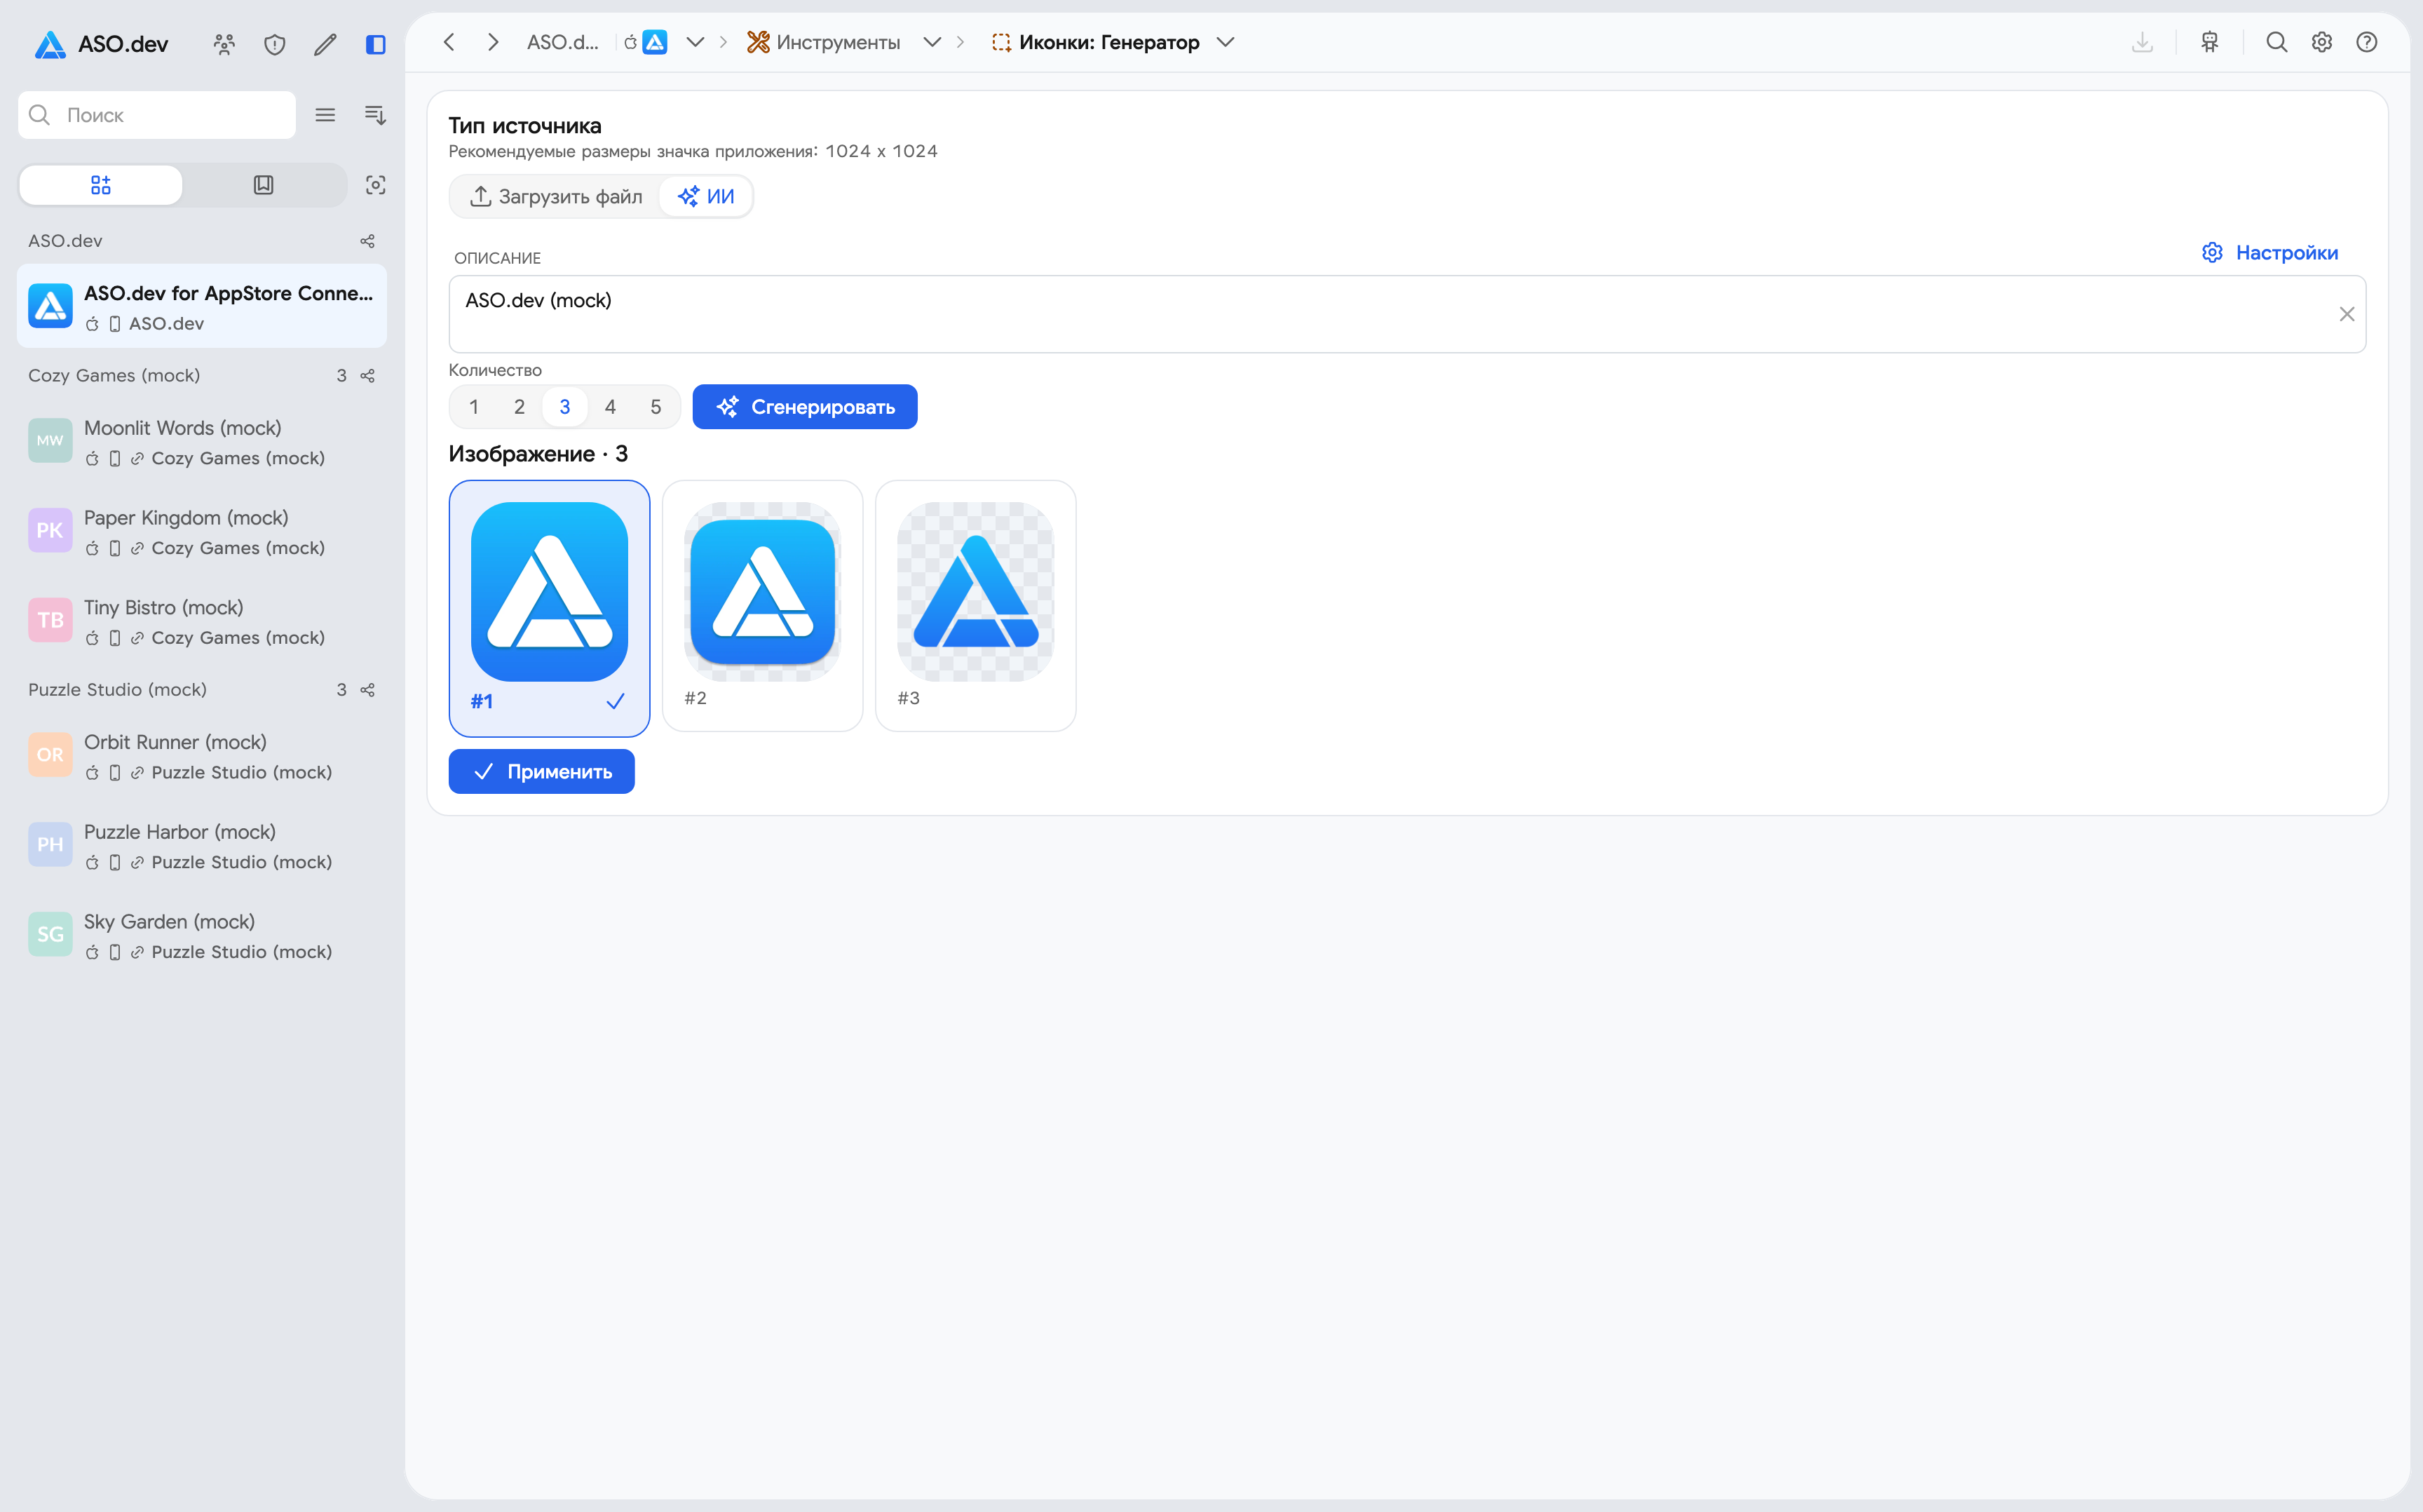The image size is (2423, 1512).
Task: Focus the Поиск search field
Action: (x=157, y=115)
